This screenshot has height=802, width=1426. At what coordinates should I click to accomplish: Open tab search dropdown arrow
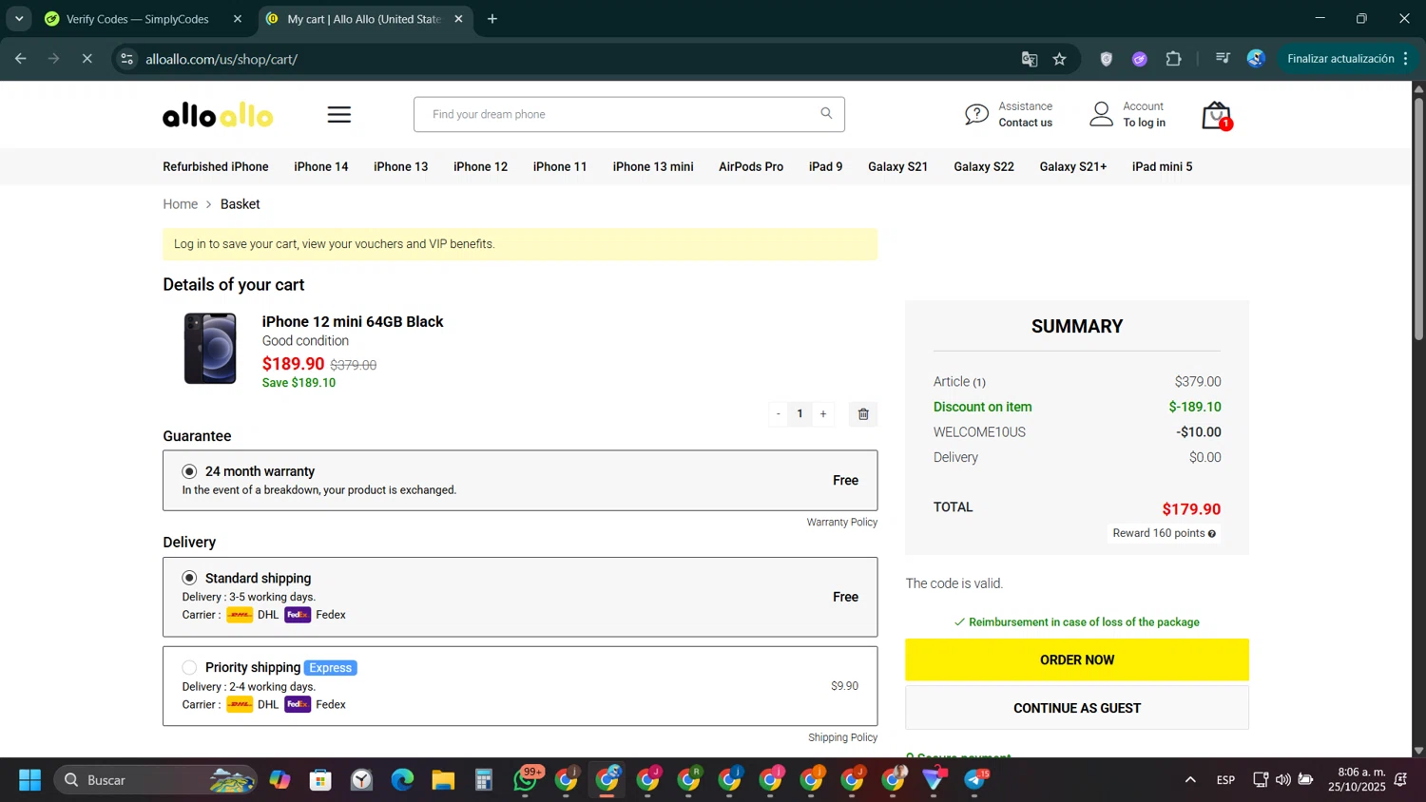coord(19,19)
